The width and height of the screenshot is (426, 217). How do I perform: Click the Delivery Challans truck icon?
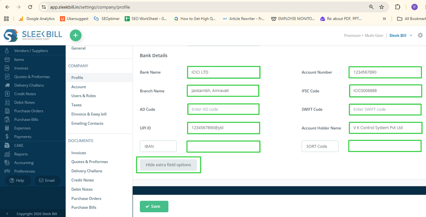[7, 85]
